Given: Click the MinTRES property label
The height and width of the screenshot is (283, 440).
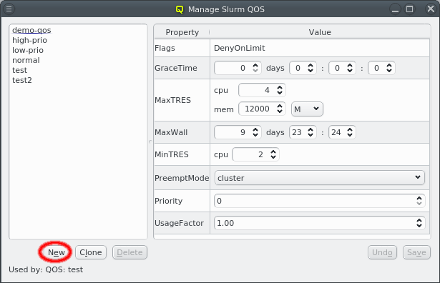Looking at the screenshot, I should (172, 154).
